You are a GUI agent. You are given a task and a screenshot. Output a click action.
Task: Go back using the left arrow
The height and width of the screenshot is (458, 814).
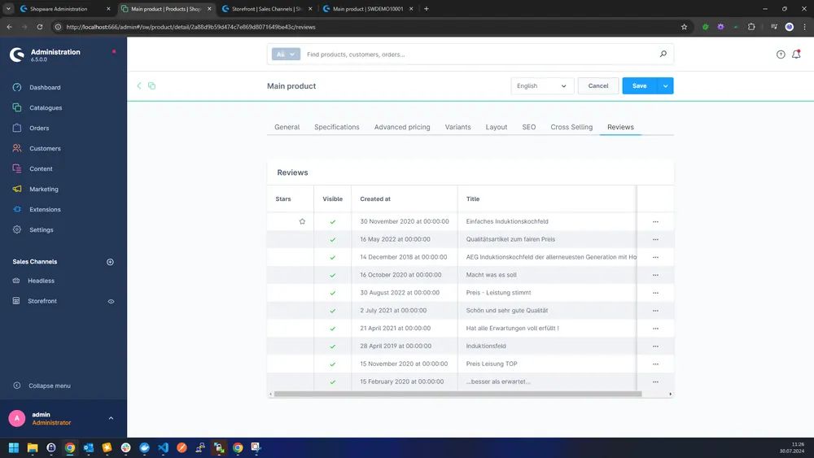pos(138,85)
